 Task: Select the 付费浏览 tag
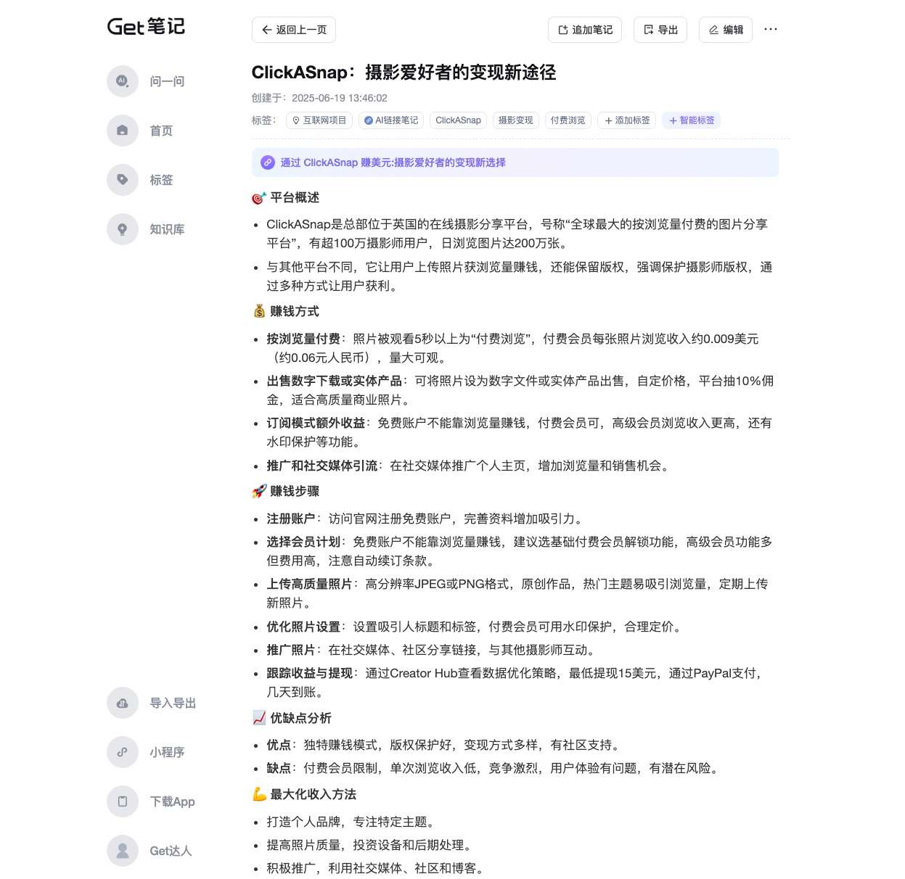(x=568, y=120)
